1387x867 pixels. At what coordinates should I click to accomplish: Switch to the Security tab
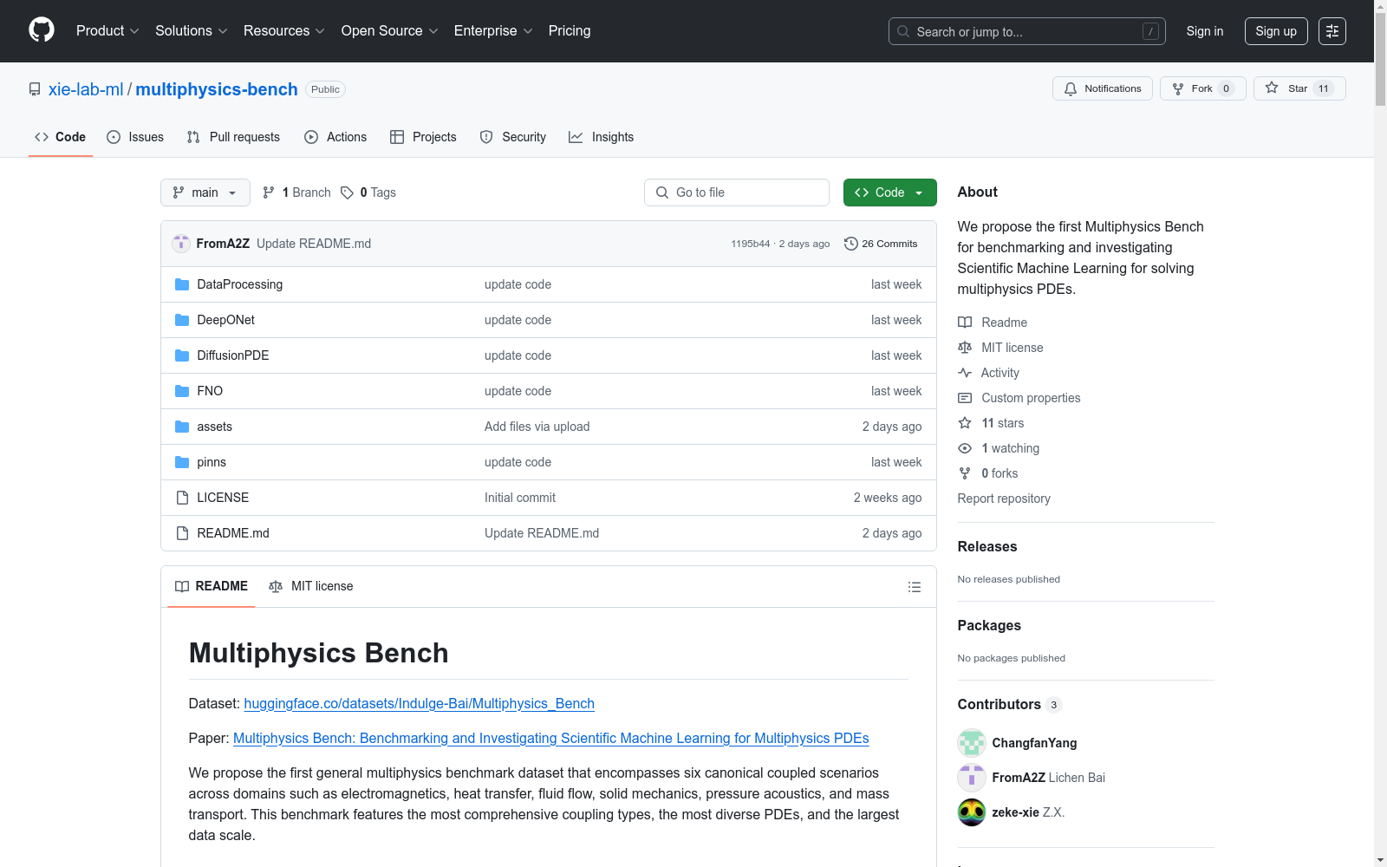click(x=513, y=137)
